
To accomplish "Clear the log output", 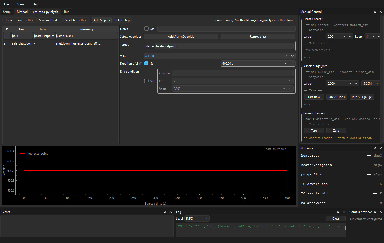I will tap(336, 218).
